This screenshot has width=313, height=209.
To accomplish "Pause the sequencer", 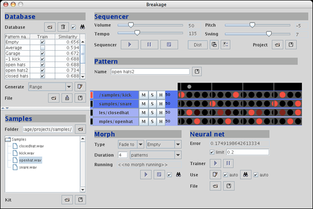I will pos(150,44).
